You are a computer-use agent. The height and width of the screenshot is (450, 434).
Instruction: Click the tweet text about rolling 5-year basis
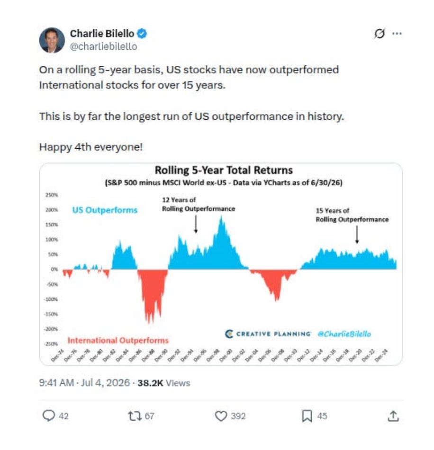pos(189,78)
